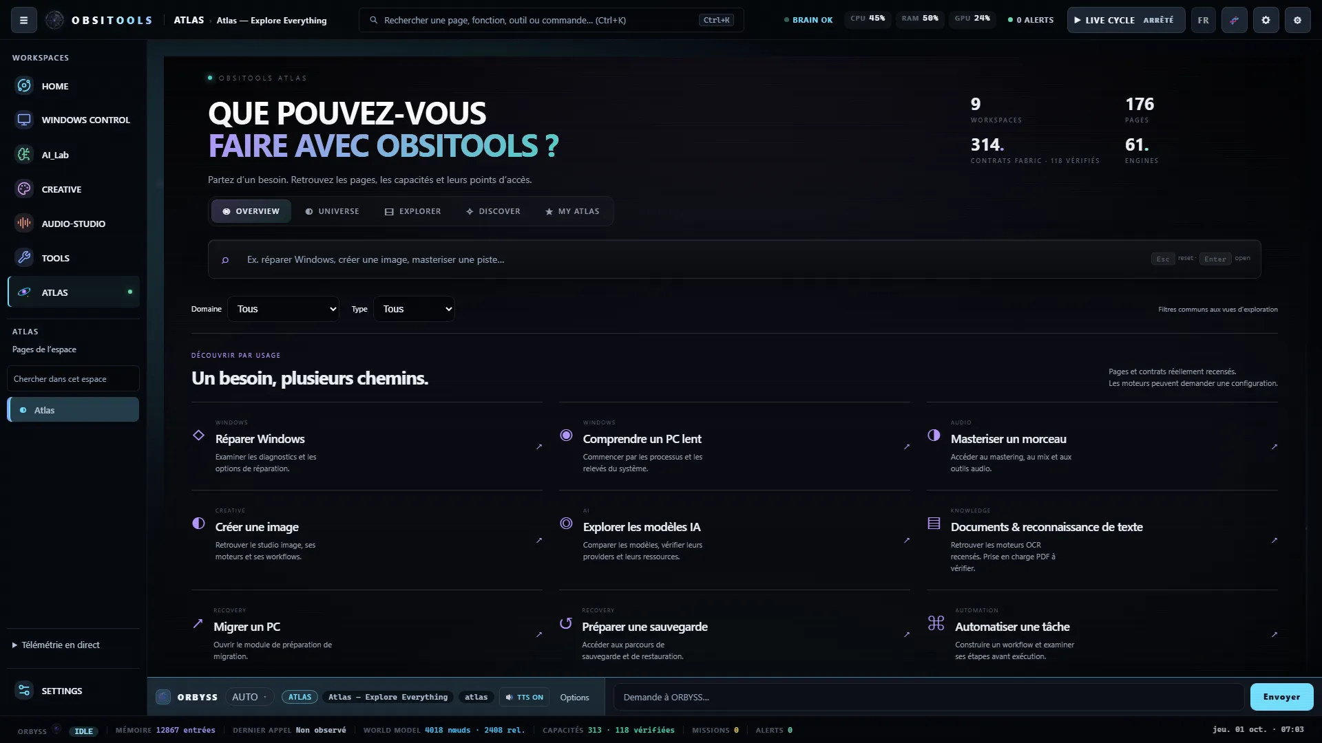Click the Envoyer button
Image resolution: width=1322 pixels, height=743 pixels.
[x=1281, y=697]
